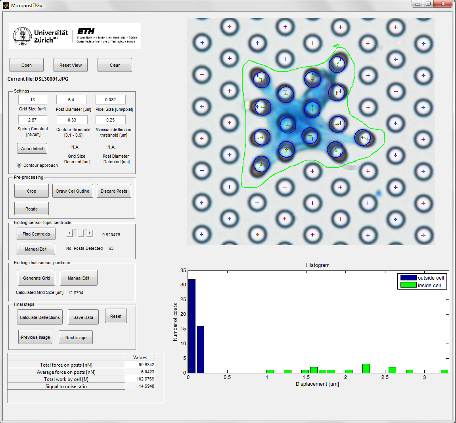Click the slider's right arrow
The width and height of the screenshot is (456, 423).
[x=90, y=233]
